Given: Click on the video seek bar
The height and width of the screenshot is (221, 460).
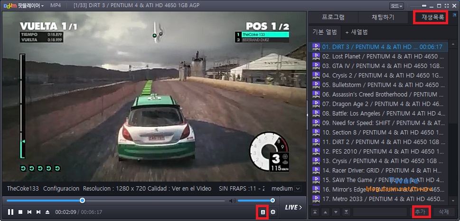Looking at the screenshot, I should [x=115, y=201].
